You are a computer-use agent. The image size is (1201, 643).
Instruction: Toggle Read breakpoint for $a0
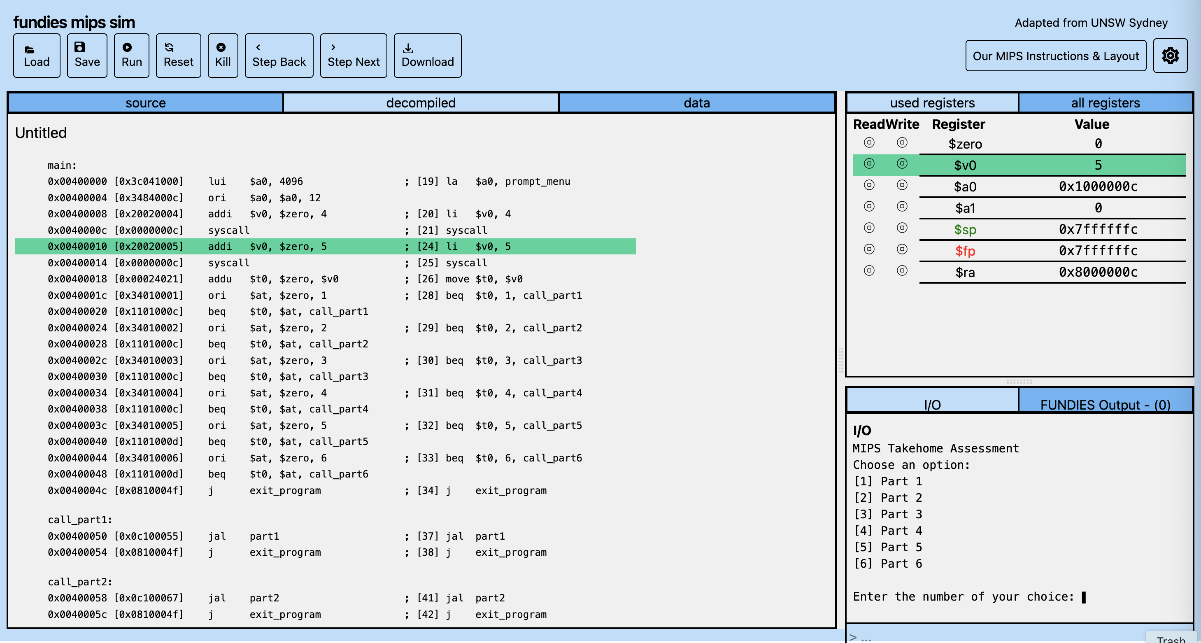point(869,185)
